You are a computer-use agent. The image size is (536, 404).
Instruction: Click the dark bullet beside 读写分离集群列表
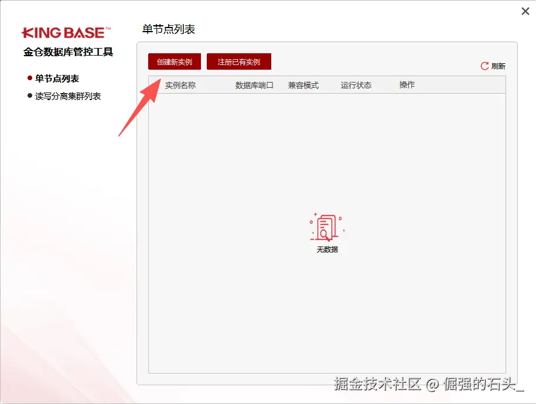[29, 95]
